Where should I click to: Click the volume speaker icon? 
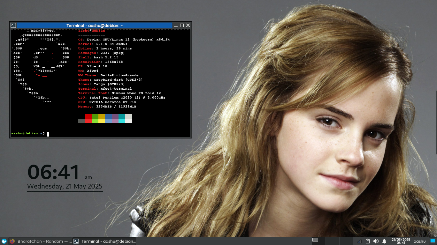click(x=376, y=241)
